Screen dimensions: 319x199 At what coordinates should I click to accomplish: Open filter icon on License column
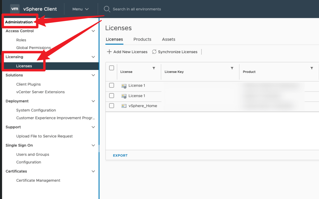click(x=154, y=68)
